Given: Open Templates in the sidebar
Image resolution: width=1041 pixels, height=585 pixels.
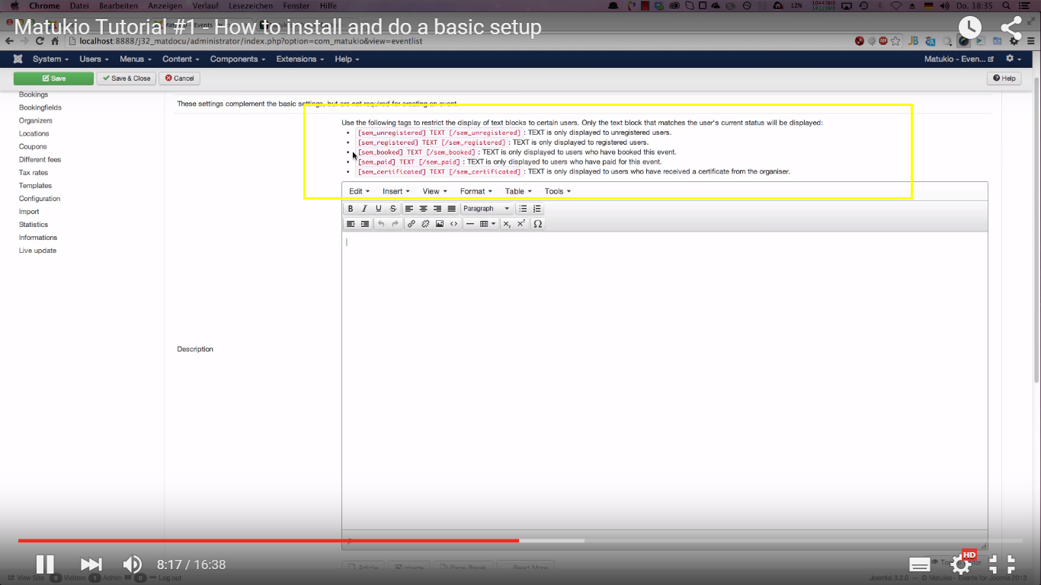Looking at the screenshot, I should point(35,185).
